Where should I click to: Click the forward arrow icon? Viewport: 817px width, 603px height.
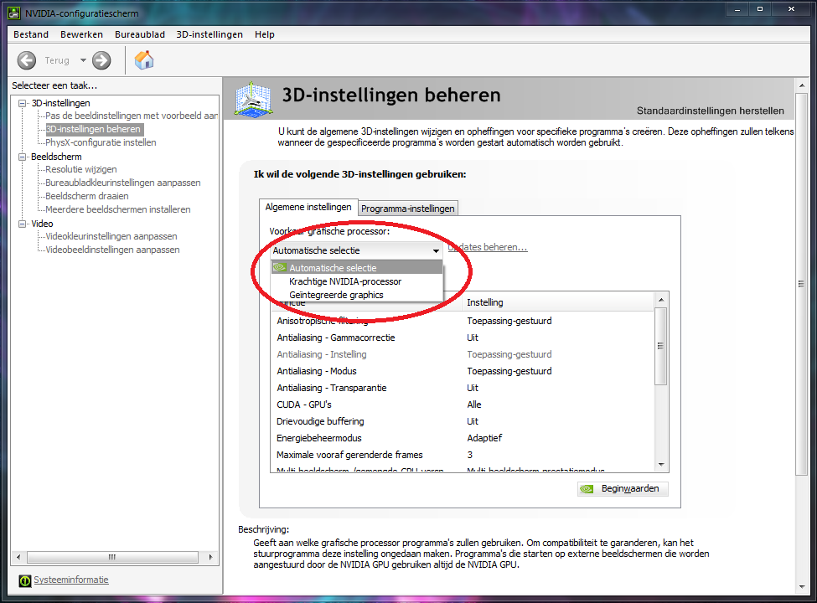pyautogui.click(x=101, y=60)
